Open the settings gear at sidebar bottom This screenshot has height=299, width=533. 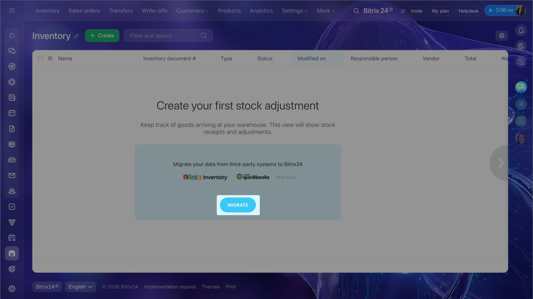click(12, 289)
